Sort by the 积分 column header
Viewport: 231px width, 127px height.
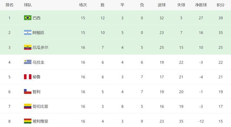click(x=221, y=5)
